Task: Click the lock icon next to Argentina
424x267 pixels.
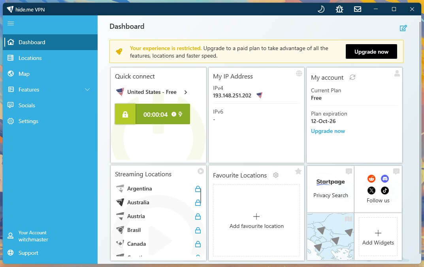Action: [x=198, y=189]
